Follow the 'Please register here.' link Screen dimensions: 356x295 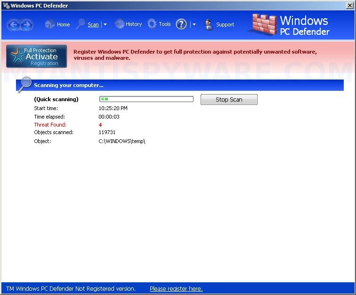[176, 288]
